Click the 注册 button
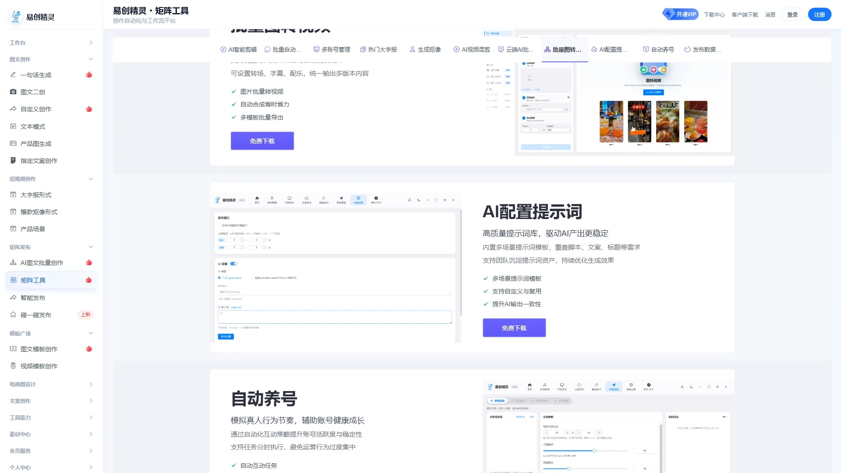The height and width of the screenshot is (473, 841). [x=820, y=15]
